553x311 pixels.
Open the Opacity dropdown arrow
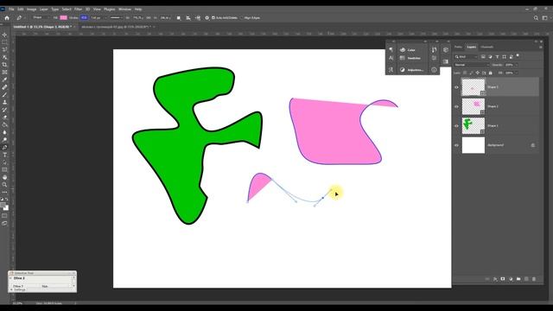tap(517, 65)
